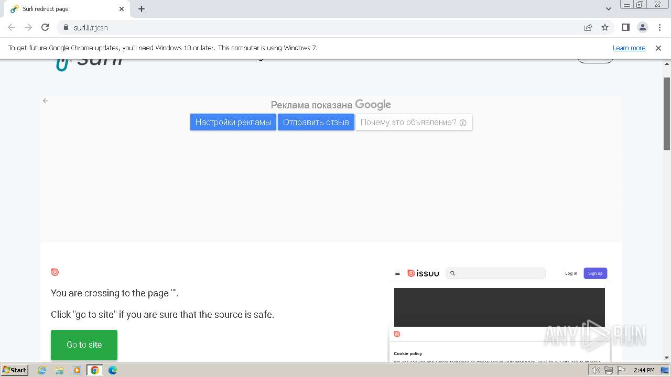
Task: Open File Explorer from taskbar
Action: tap(59, 370)
